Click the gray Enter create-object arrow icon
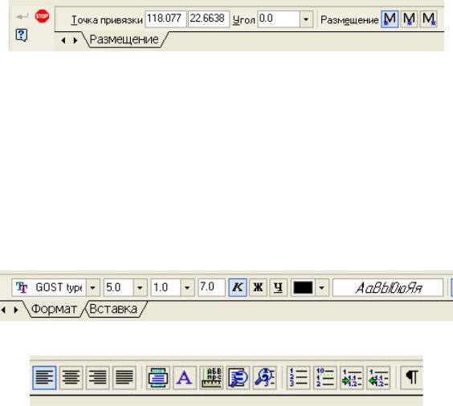 coord(22,17)
